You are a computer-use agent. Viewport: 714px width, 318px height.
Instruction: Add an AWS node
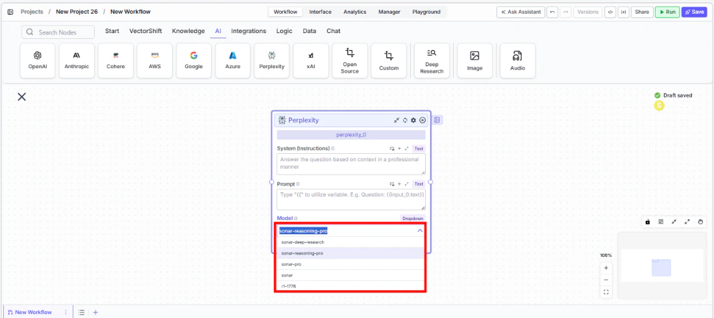tap(154, 60)
